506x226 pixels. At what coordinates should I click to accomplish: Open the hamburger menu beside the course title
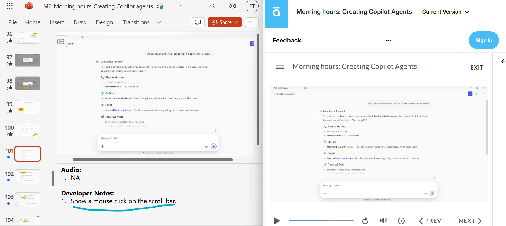pos(280,67)
